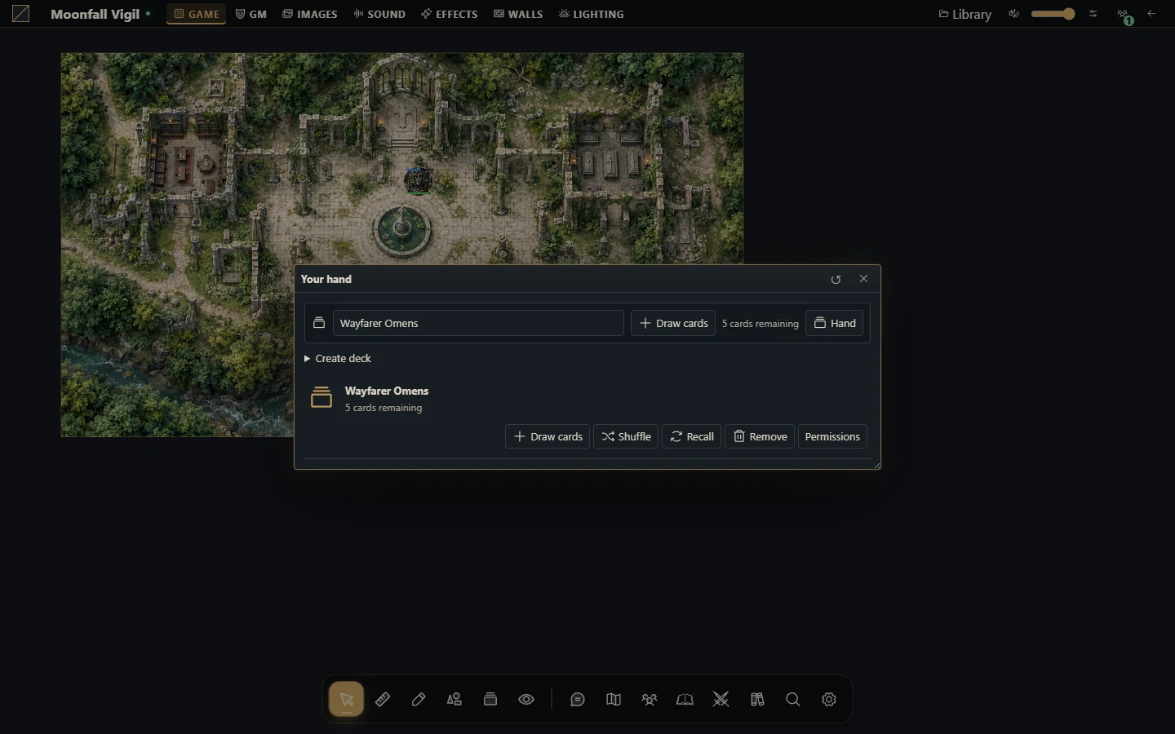The height and width of the screenshot is (734, 1175).
Task: Expand the Create deck section
Action: (337, 358)
